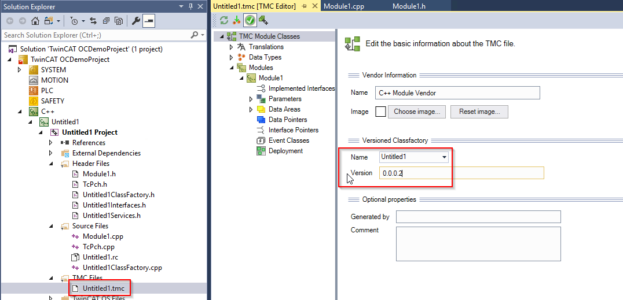Screen dimensions: 623x300
Task: Click the Solution Explorer search magnifier icon
Action: click(x=194, y=35)
